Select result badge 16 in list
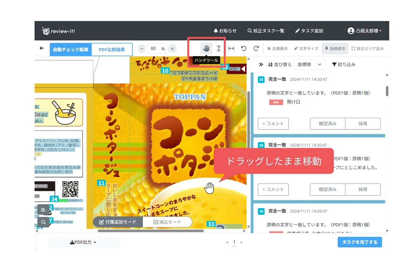The width and height of the screenshot is (413, 272). (x=261, y=211)
